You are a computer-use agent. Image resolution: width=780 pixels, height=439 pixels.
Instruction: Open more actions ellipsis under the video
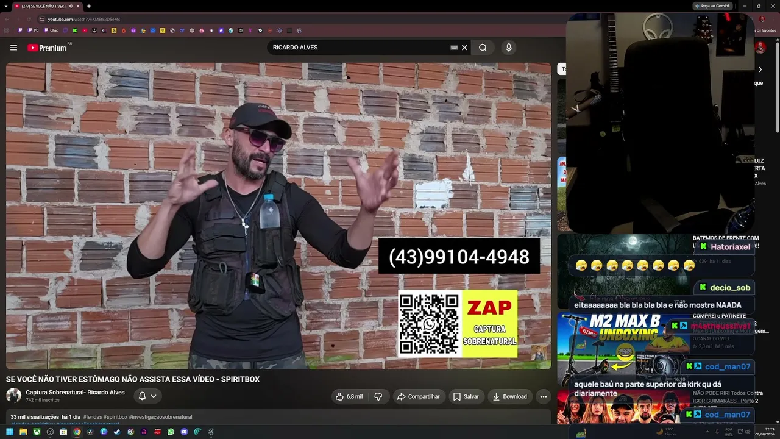click(544, 396)
